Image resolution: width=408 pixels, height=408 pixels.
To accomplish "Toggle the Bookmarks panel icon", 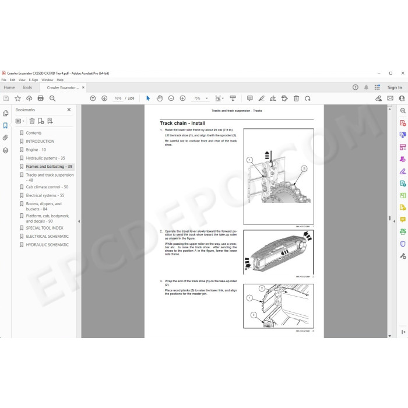I will point(5,125).
